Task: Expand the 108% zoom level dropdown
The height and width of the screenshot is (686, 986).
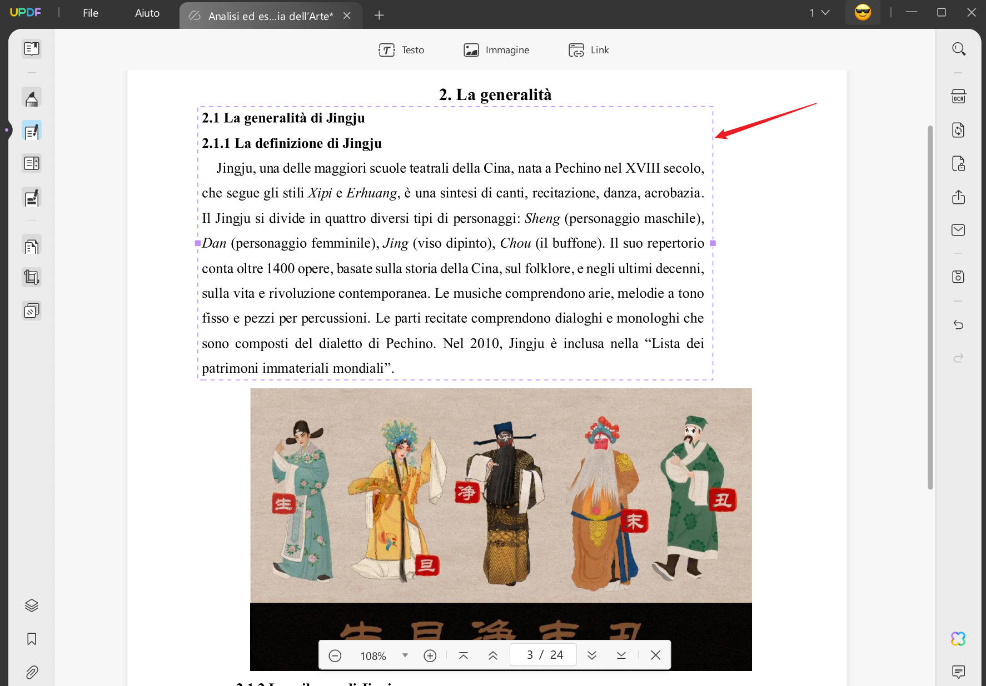Action: [405, 655]
